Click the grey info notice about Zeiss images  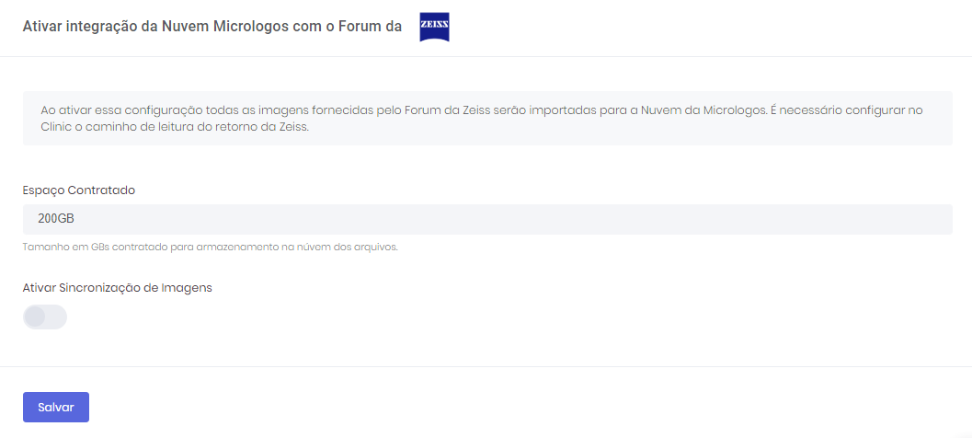click(487, 118)
